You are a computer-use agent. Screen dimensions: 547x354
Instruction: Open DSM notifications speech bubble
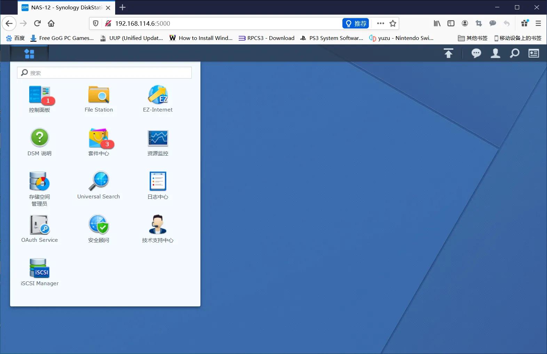[x=476, y=53]
